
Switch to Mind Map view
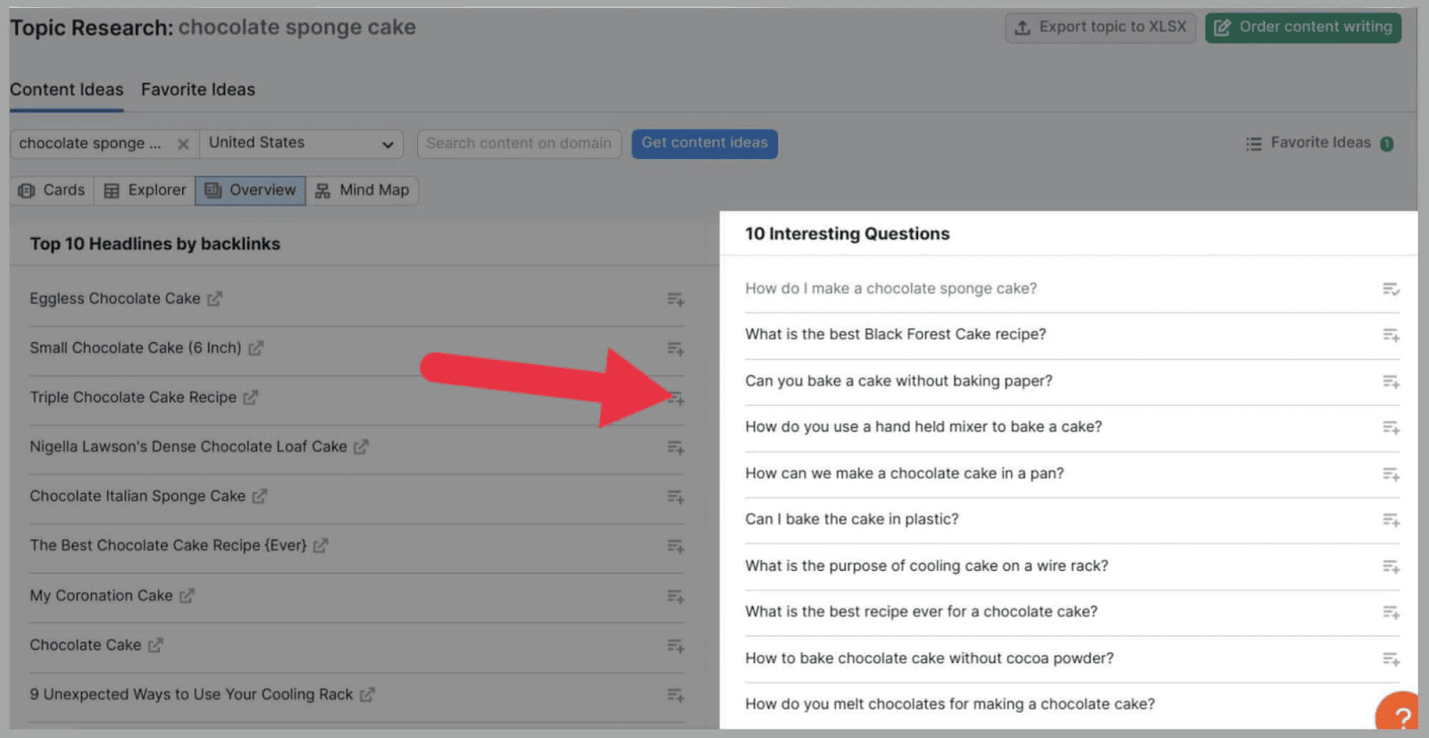coord(363,190)
